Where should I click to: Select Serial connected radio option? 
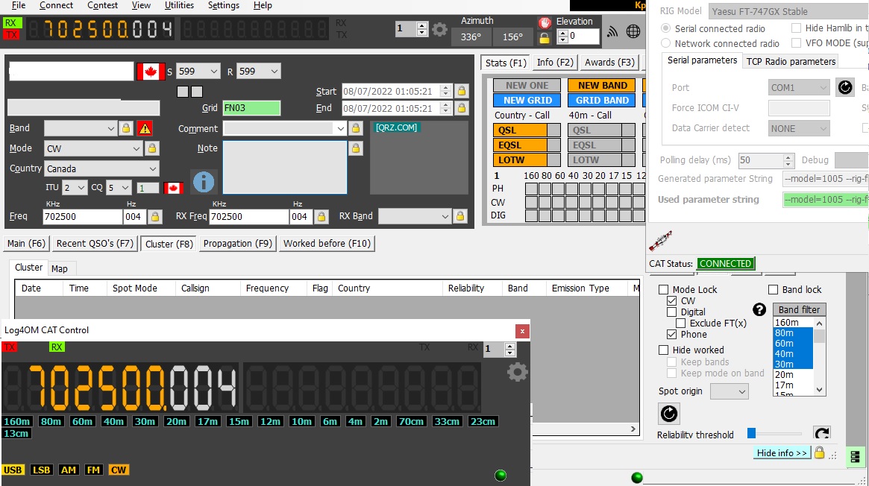tap(665, 28)
